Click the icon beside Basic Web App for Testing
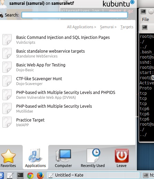This screenshot has height=179, width=154. 7,67
